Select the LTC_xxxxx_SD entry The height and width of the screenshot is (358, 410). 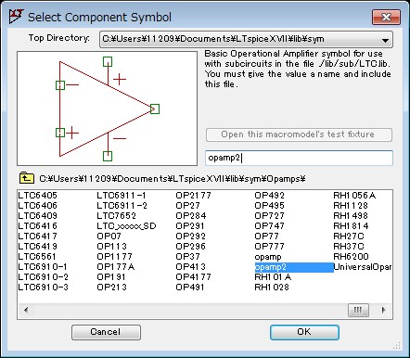point(126,226)
